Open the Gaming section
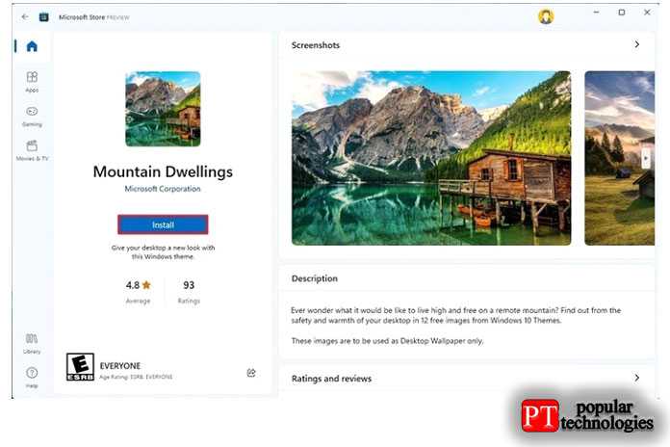This screenshot has width=670, height=447. [32, 117]
